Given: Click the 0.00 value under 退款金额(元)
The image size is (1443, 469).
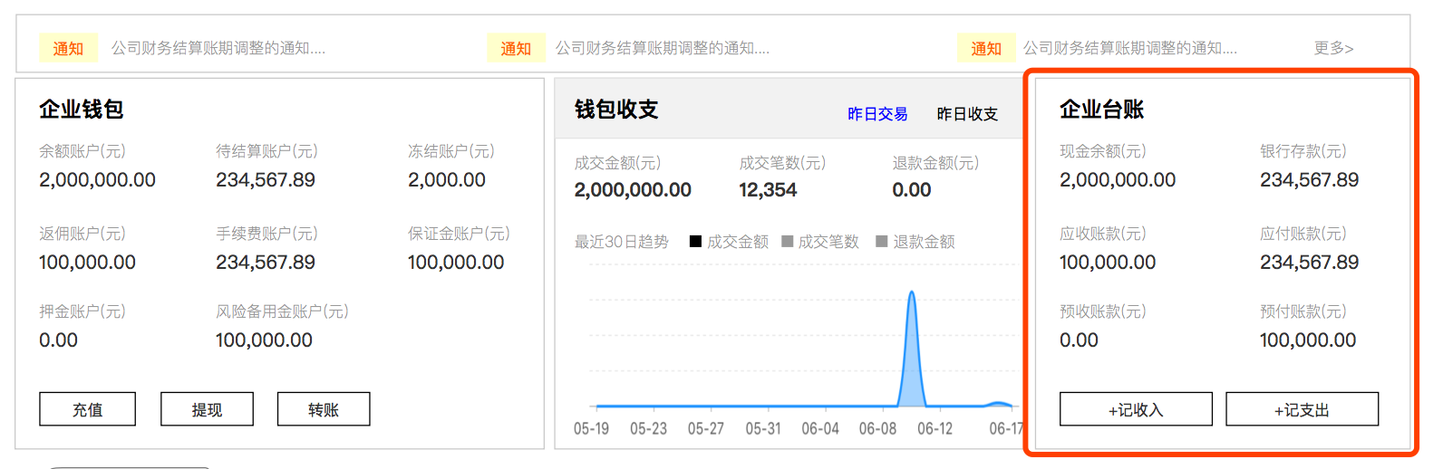Looking at the screenshot, I should tap(912, 190).
